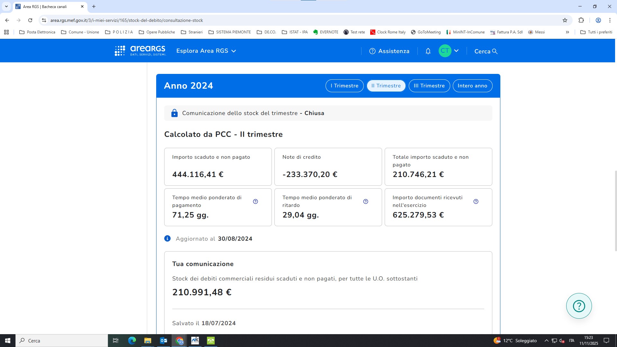Viewport: 617px width, 347px height.
Task: Click the round floating help button
Action: coord(579,306)
